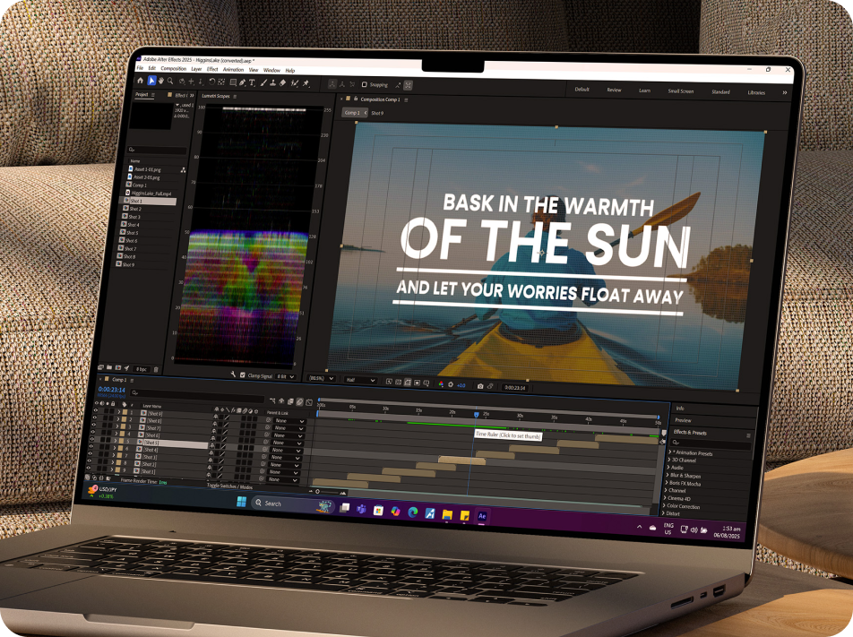Toggle the Clamp Signal checkbox

243,374
